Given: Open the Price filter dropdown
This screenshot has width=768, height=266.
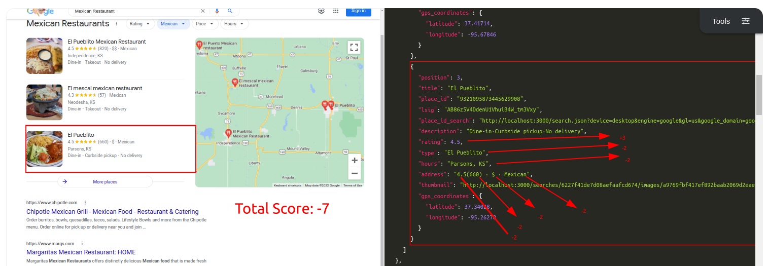Looking at the screenshot, I should 205,24.
